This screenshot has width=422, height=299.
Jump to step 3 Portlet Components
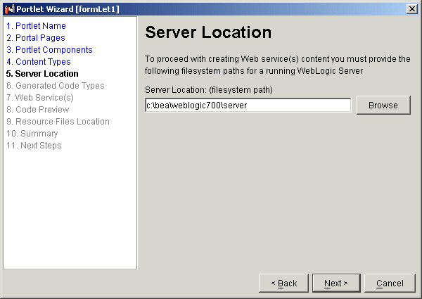tap(49, 50)
